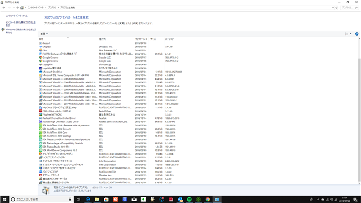The width and height of the screenshot is (361, 203).
Task: Select the My Cloud remote access utility icon
Action: point(41,108)
